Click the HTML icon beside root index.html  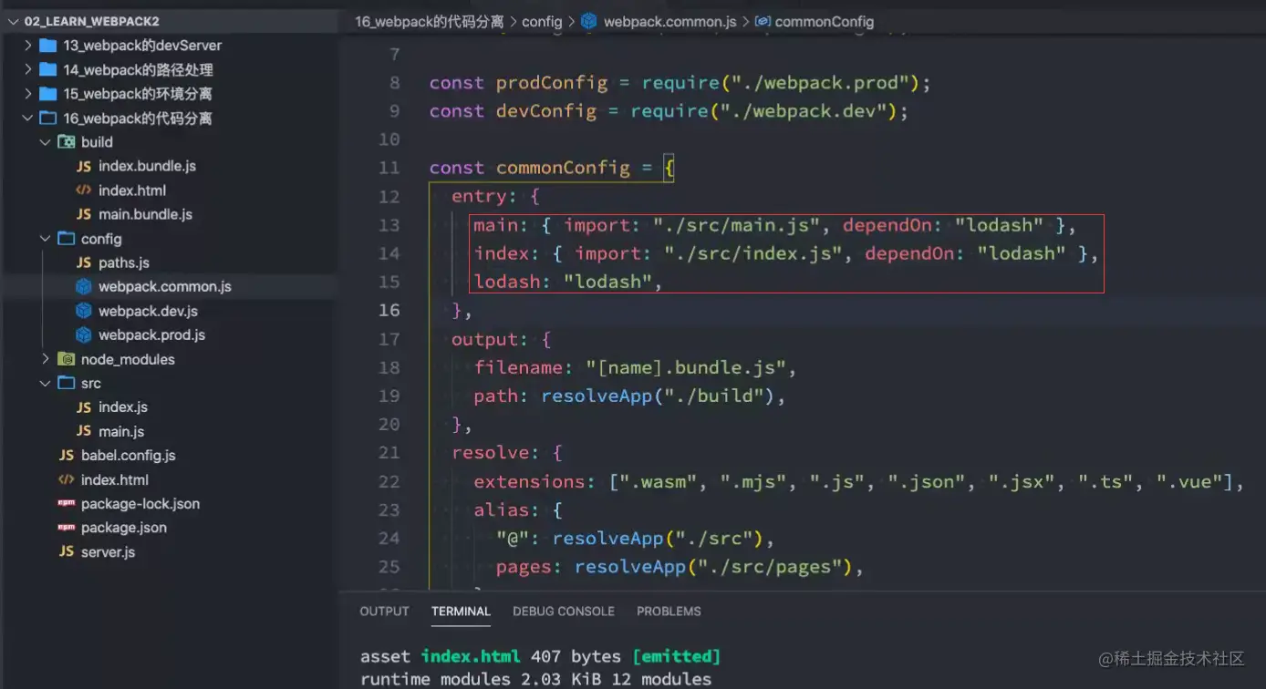click(66, 479)
